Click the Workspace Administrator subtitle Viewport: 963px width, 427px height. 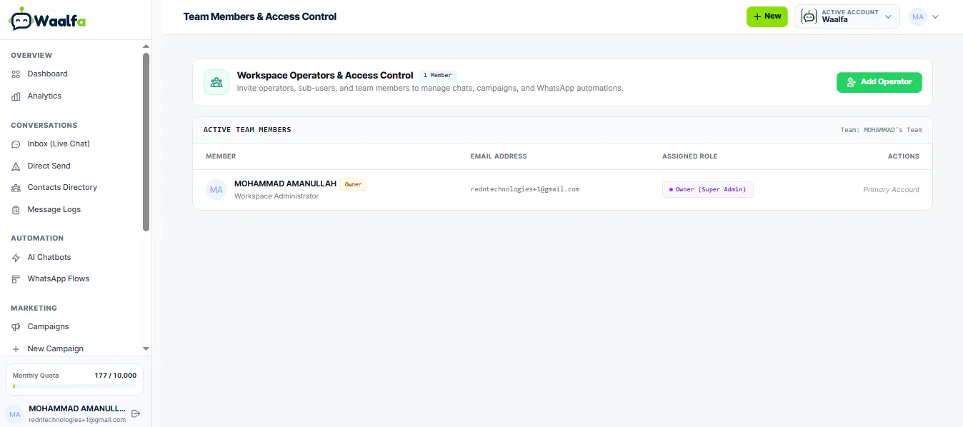point(276,196)
